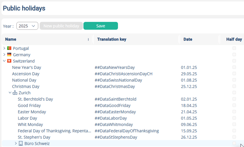Image resolution: width=244 pixels, height=147 pixels.
Task: Click the ##DataNewYearsDay translation key
Action: 115,67
